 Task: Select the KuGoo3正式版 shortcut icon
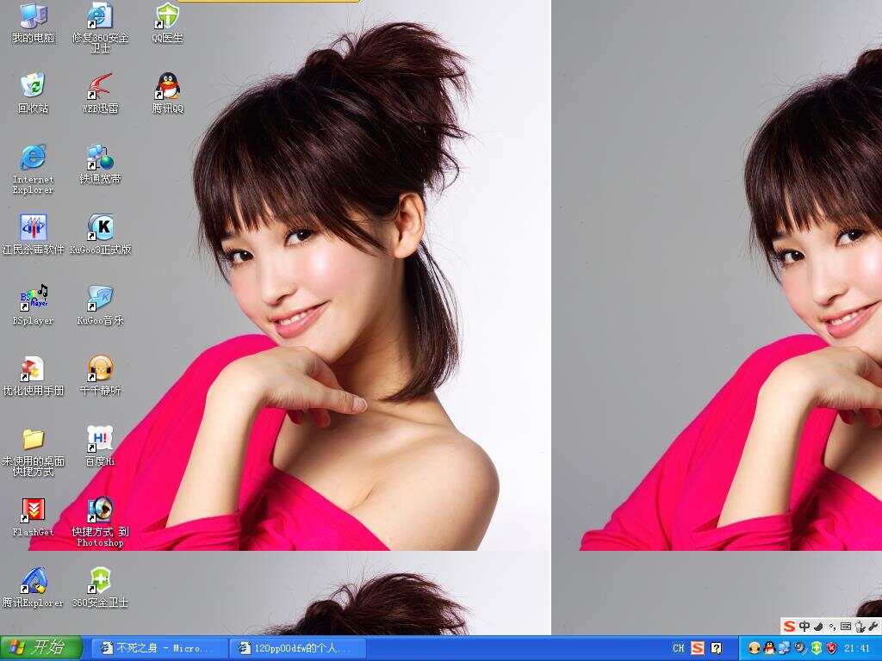point(100,234)
